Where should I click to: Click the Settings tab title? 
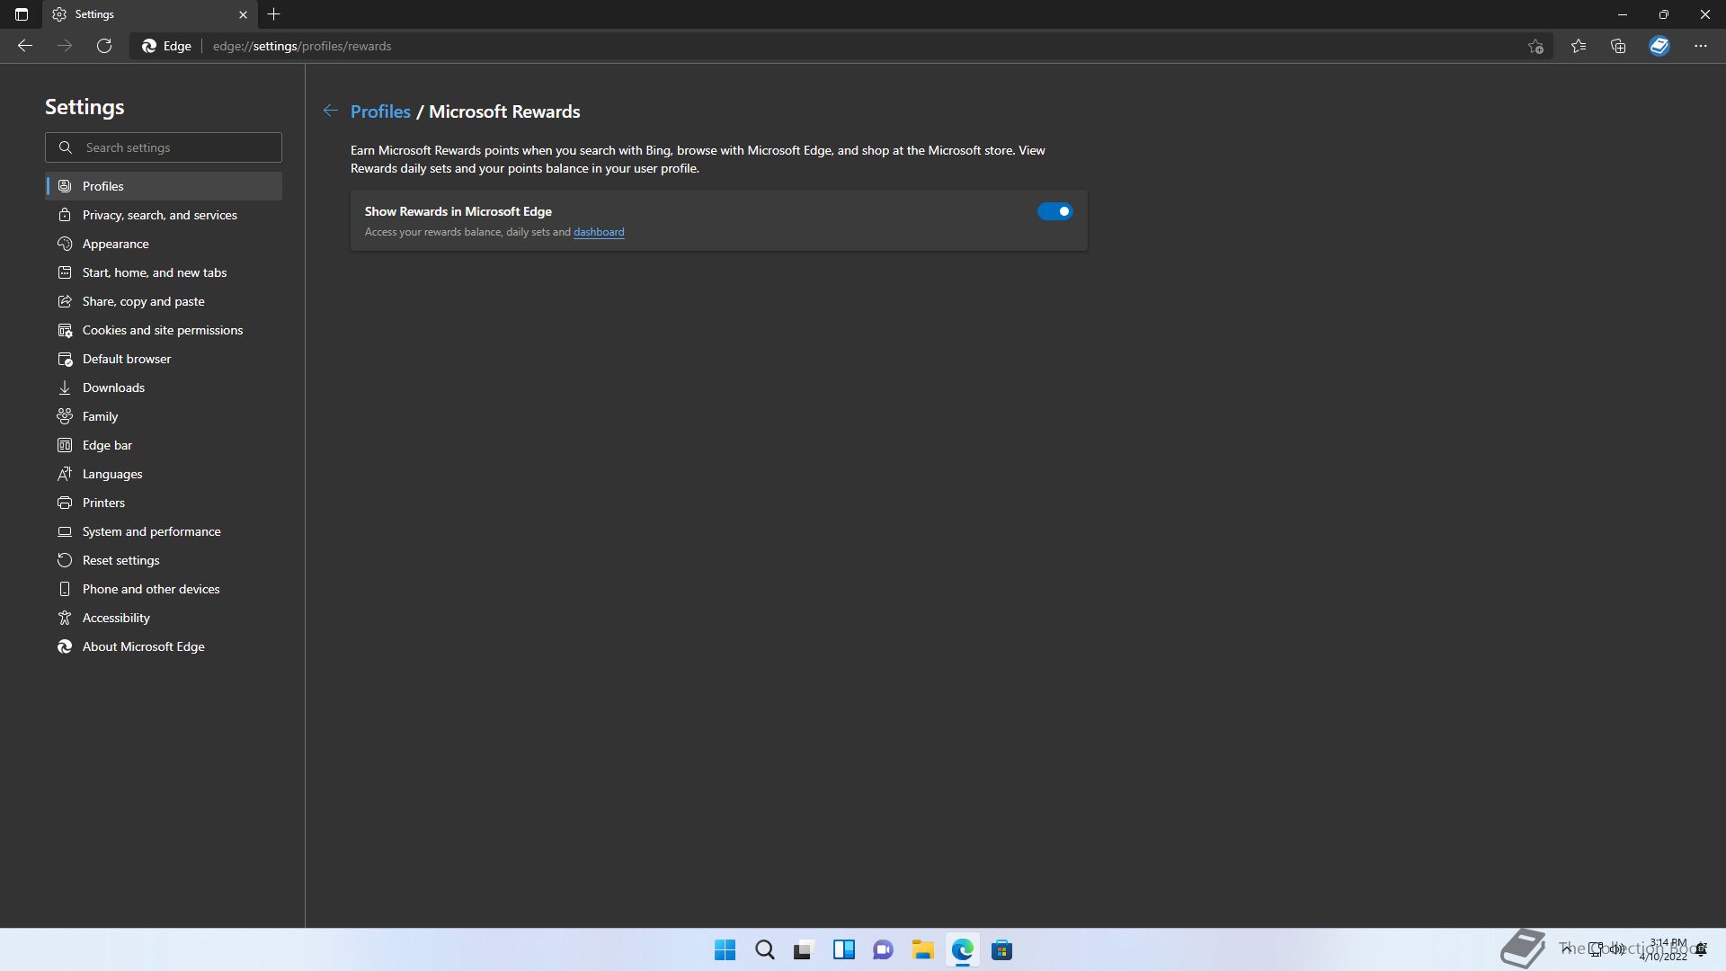tap(94, 14)
